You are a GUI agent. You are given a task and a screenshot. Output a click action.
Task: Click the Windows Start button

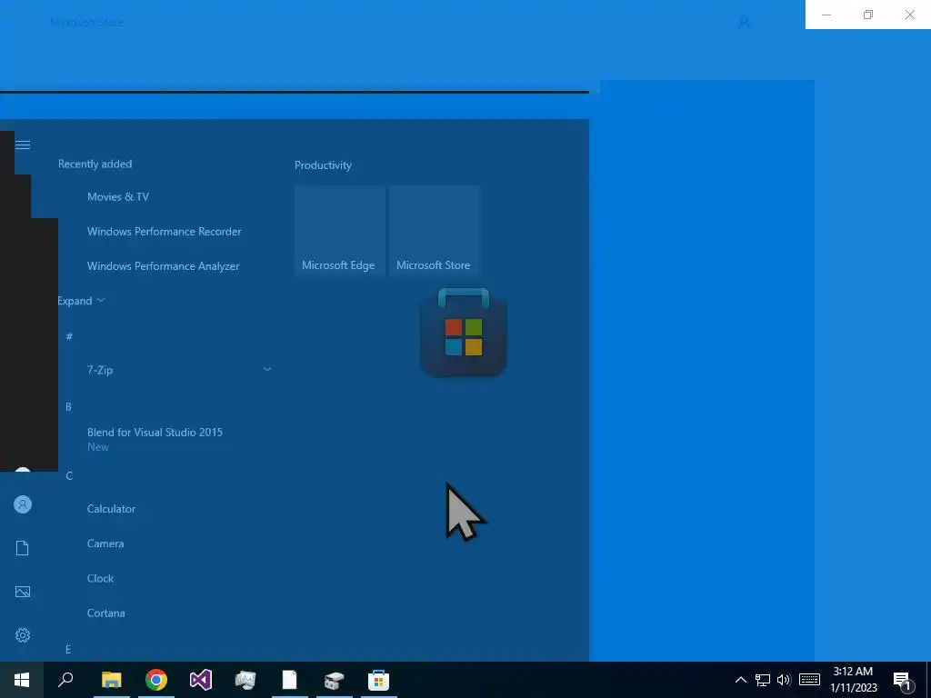click(22, 680)
